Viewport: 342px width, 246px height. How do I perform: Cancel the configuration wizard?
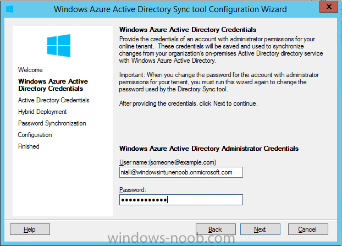(308, 229)
